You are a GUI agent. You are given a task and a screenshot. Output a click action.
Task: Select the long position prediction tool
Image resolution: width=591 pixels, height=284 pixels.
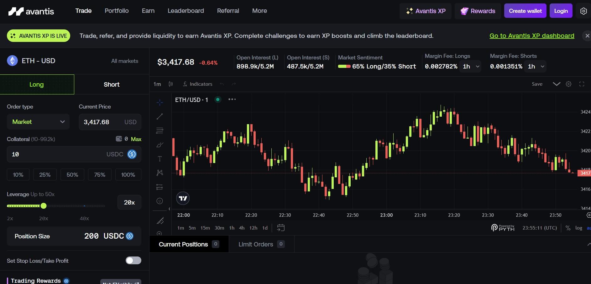point(160,187)
